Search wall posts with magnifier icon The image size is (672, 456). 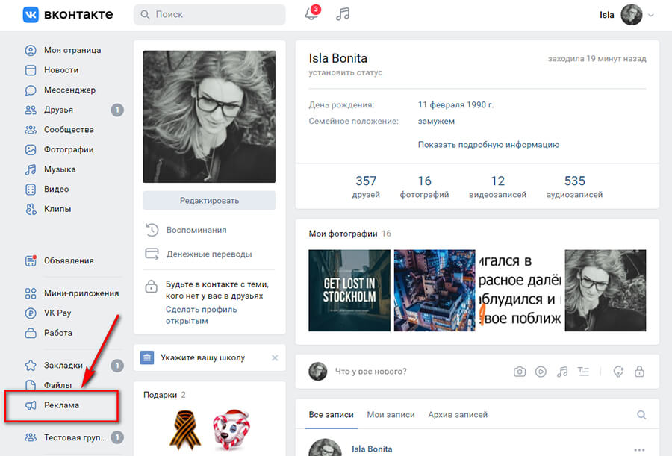click(641, 414)
